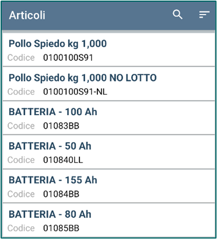The height and width of the screenshot is (239, 217).
Task: Choose BATTERIA - 155 Ah article
Action: click(108, 186)
